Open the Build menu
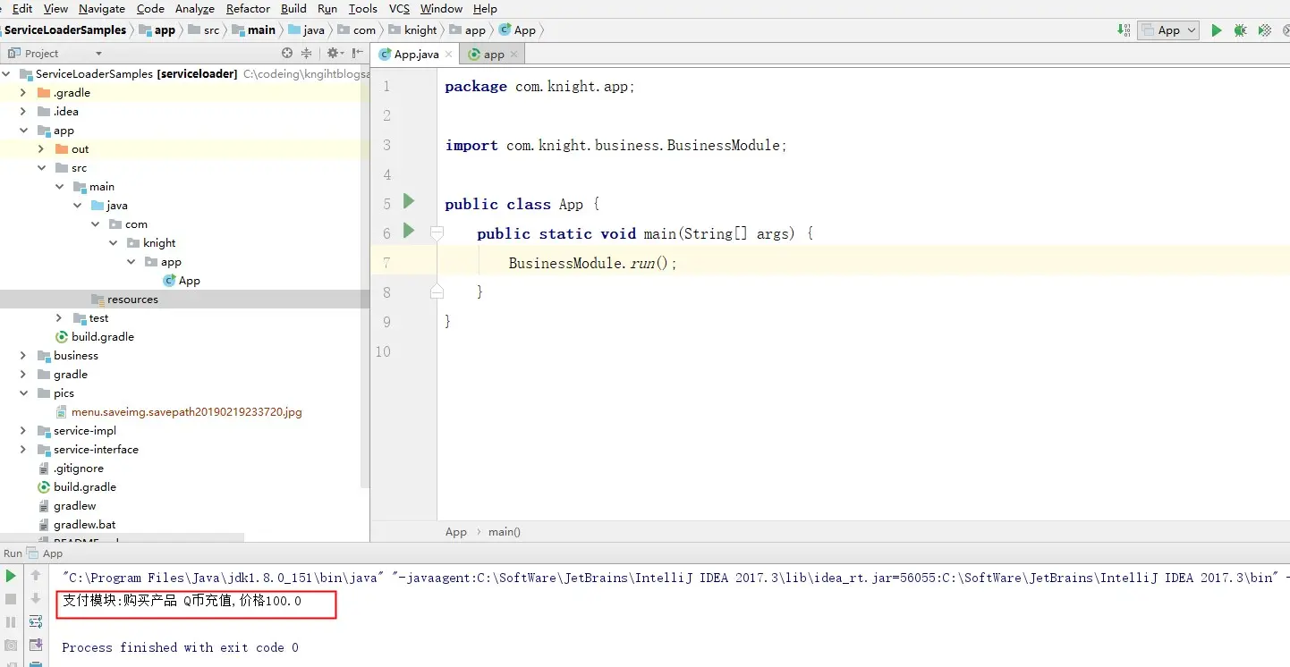This screenshot has width=1290, height=667. (x=293, y=9)
